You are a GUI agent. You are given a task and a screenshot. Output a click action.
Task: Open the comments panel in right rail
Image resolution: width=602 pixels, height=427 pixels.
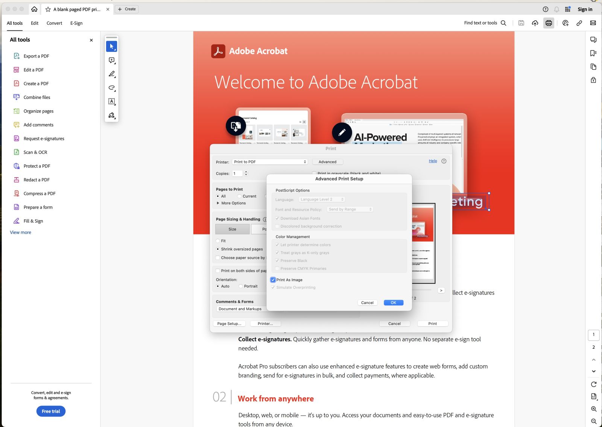click(x=593, y=40)
